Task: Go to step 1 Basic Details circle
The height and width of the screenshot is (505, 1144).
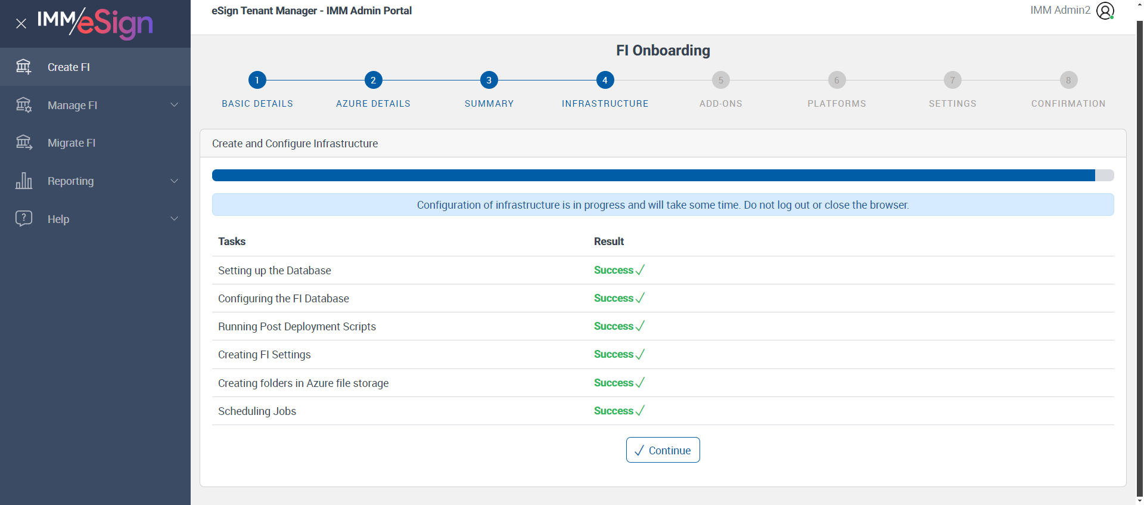Action: click(x=257, y=80)
